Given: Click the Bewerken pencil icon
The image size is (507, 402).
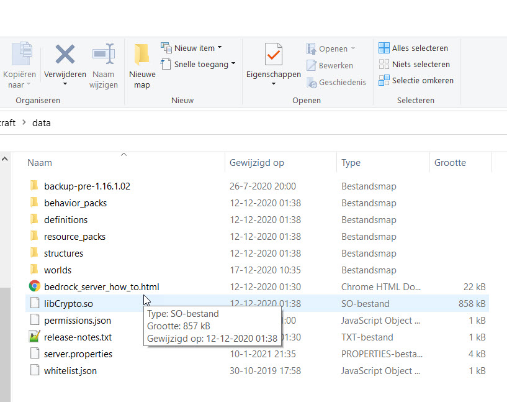Looking at the screenshot, I should (312, 65).
